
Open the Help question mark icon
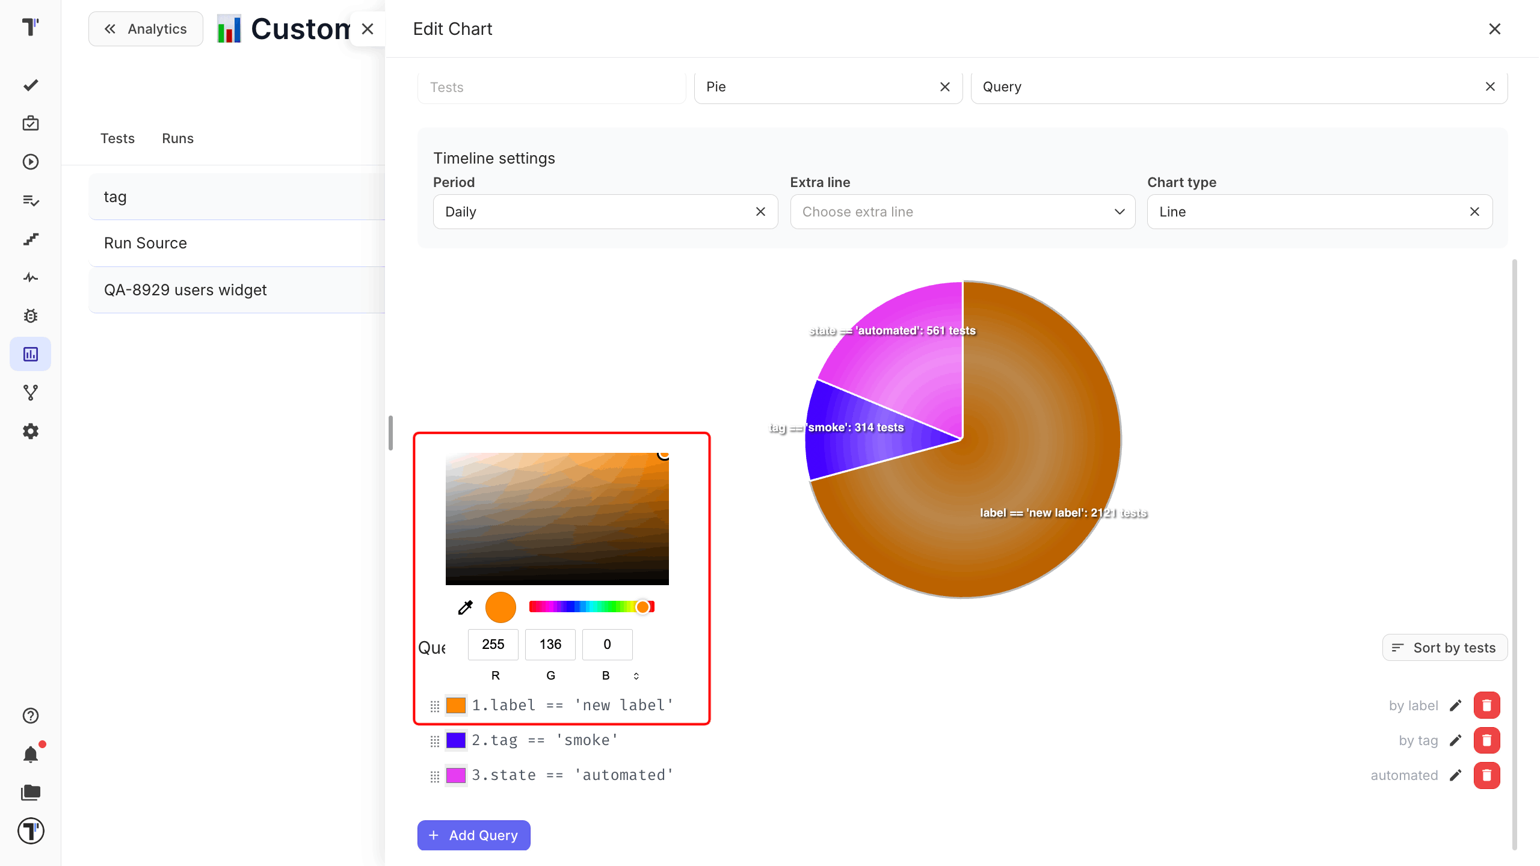coord(31,716)
